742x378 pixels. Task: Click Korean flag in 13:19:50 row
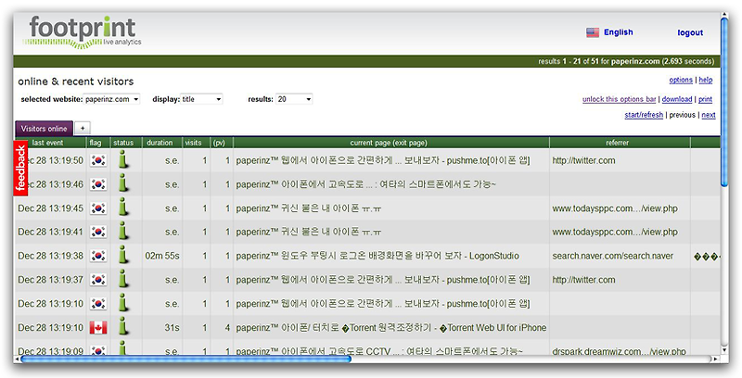[98, 160]
